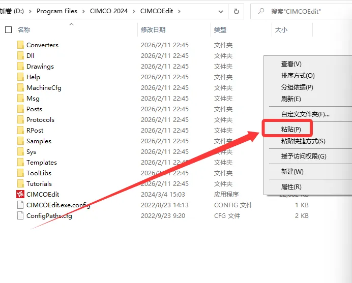
Task: Click the search magnifier icon
Action: tap(260, 11)
